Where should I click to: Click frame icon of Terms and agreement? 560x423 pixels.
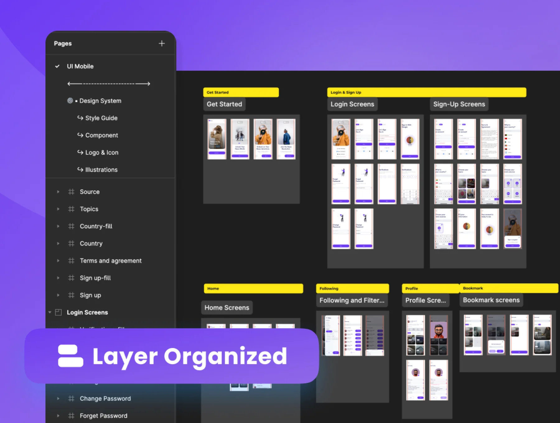pyautogui.click(x=71, y=261)
